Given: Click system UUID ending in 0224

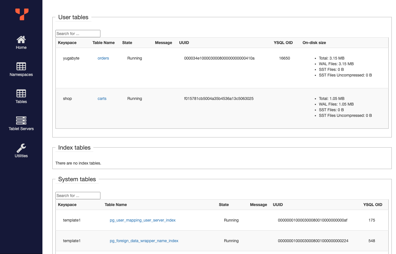Looking at the screenshot, I should pos(313,241).
